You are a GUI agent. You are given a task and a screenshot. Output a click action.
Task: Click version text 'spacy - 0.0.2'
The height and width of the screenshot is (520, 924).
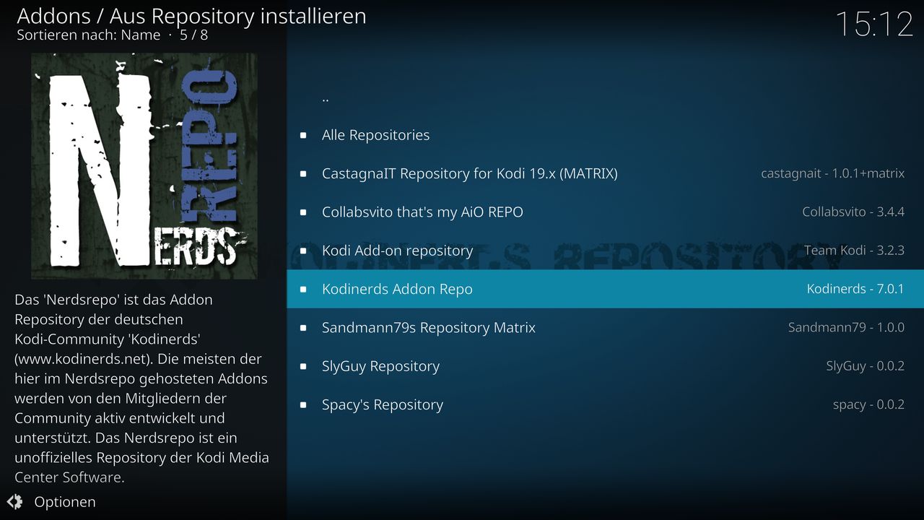click(x=868, y=404)
